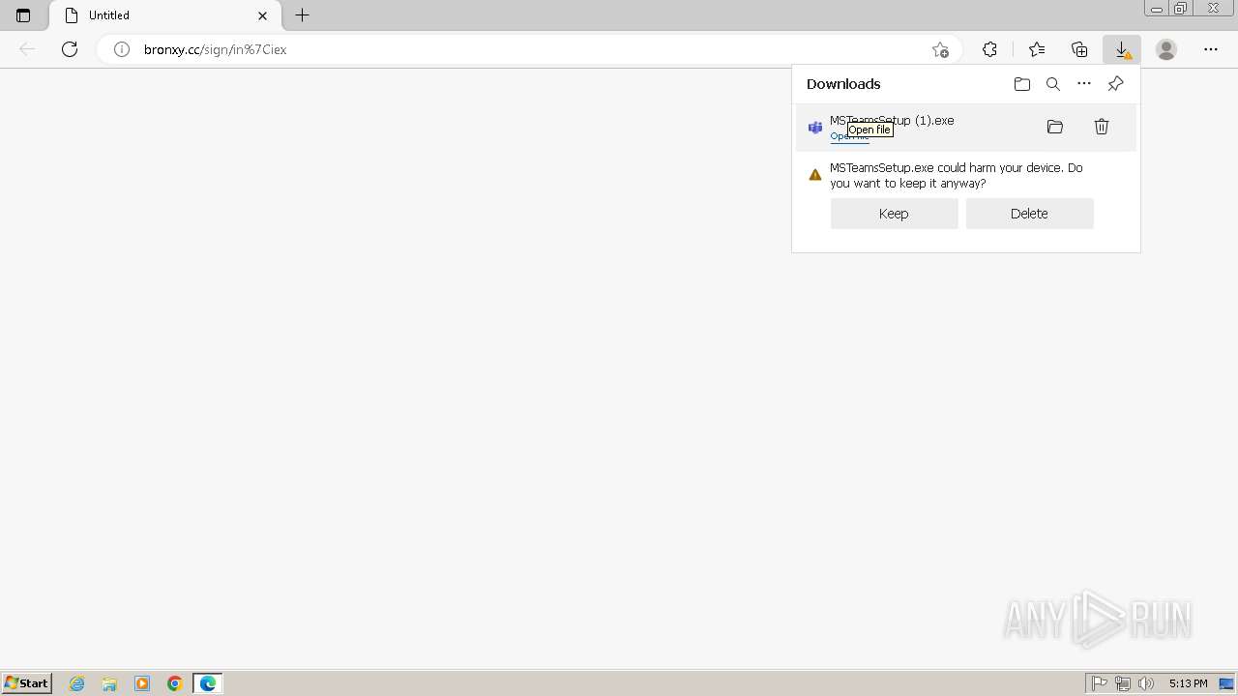
Task: Open the media player taskbar icon
Action: tap(142, 683)
